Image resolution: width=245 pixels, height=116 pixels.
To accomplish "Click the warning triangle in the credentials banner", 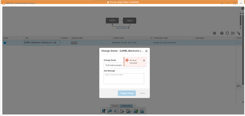I will point(108,2).
